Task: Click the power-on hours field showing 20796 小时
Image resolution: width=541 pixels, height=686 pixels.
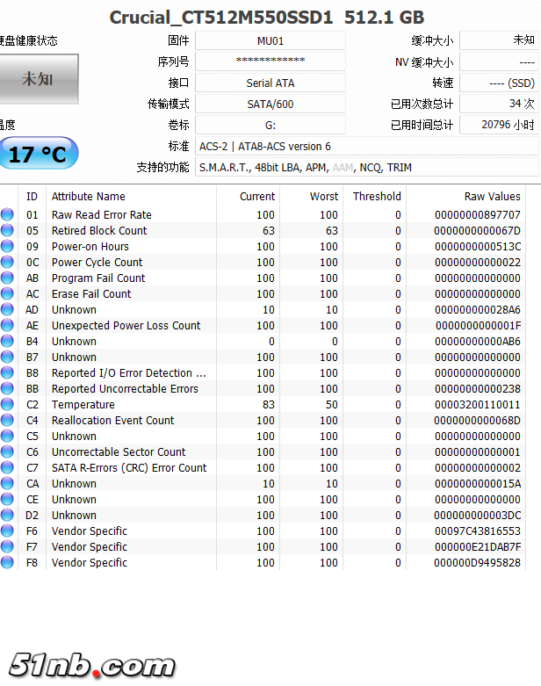Action: 499,126
